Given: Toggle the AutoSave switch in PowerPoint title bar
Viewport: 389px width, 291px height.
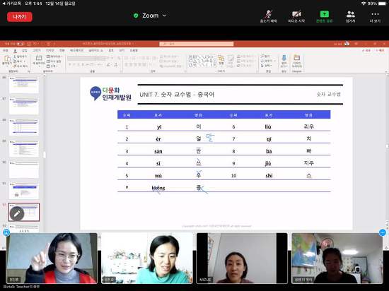Looking at the screenshot, I should (20, 44).
